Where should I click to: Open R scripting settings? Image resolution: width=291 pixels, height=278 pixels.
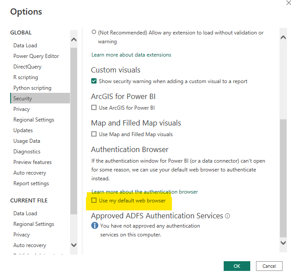pyautogui.click(x=26, y=77)
